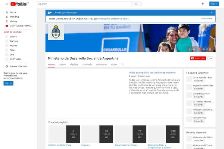The width and height of the screenshot is (224, 149).
Task: Switch to the Videos tab
Action: [62, 64]
